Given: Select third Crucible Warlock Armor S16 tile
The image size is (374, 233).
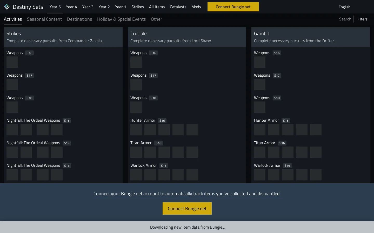Looking at the screenshot, I should click(164, 175).
